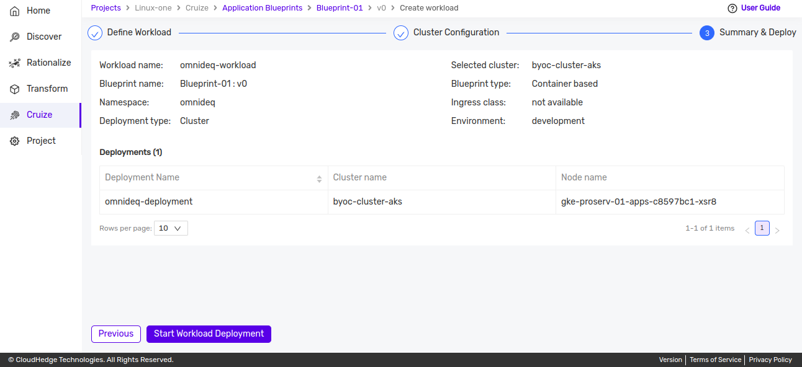Click the Cruize sidebar icon
The height and width of the screenshot is (367, 802).
(x=15, y=115)
